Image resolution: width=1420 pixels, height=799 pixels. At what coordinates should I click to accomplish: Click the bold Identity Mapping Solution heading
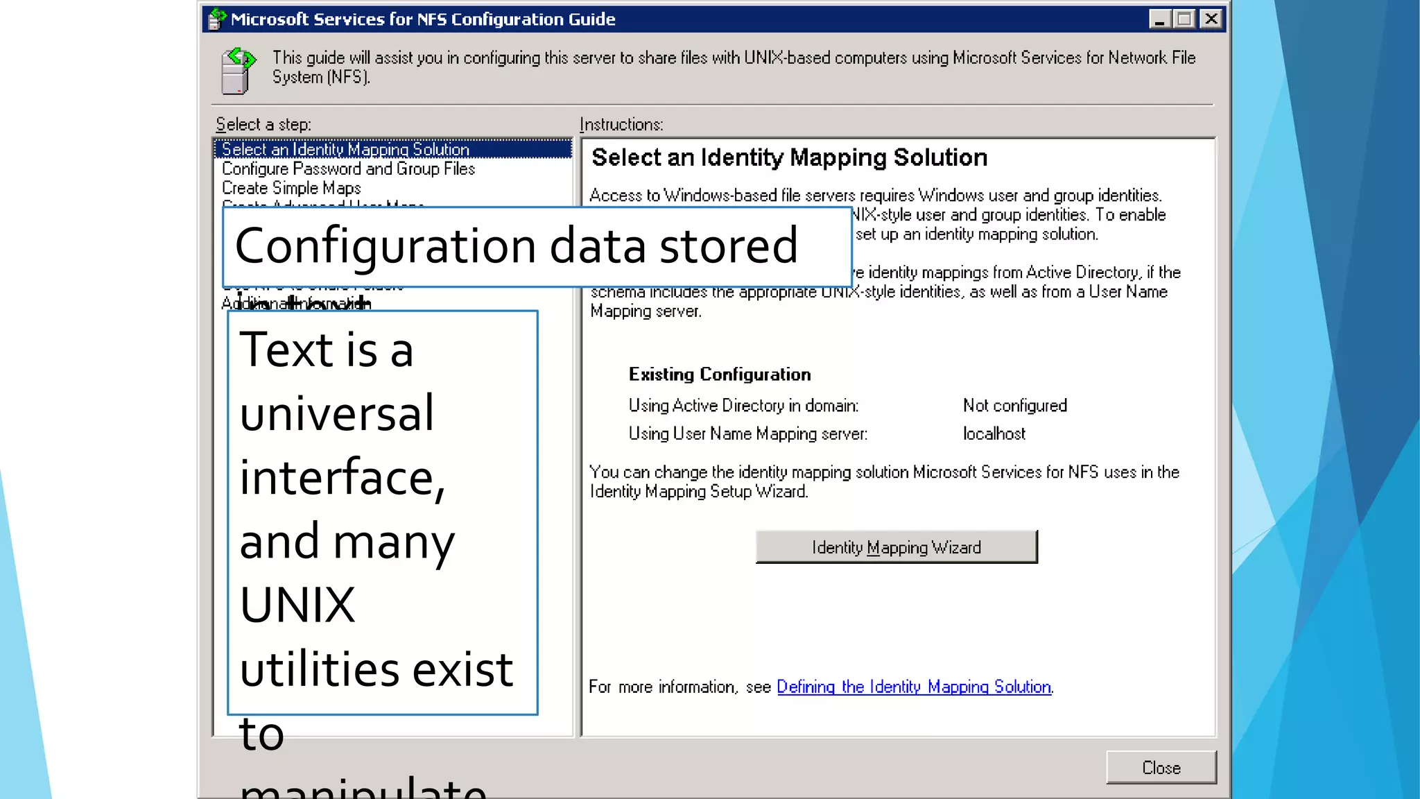coord(789,157)
